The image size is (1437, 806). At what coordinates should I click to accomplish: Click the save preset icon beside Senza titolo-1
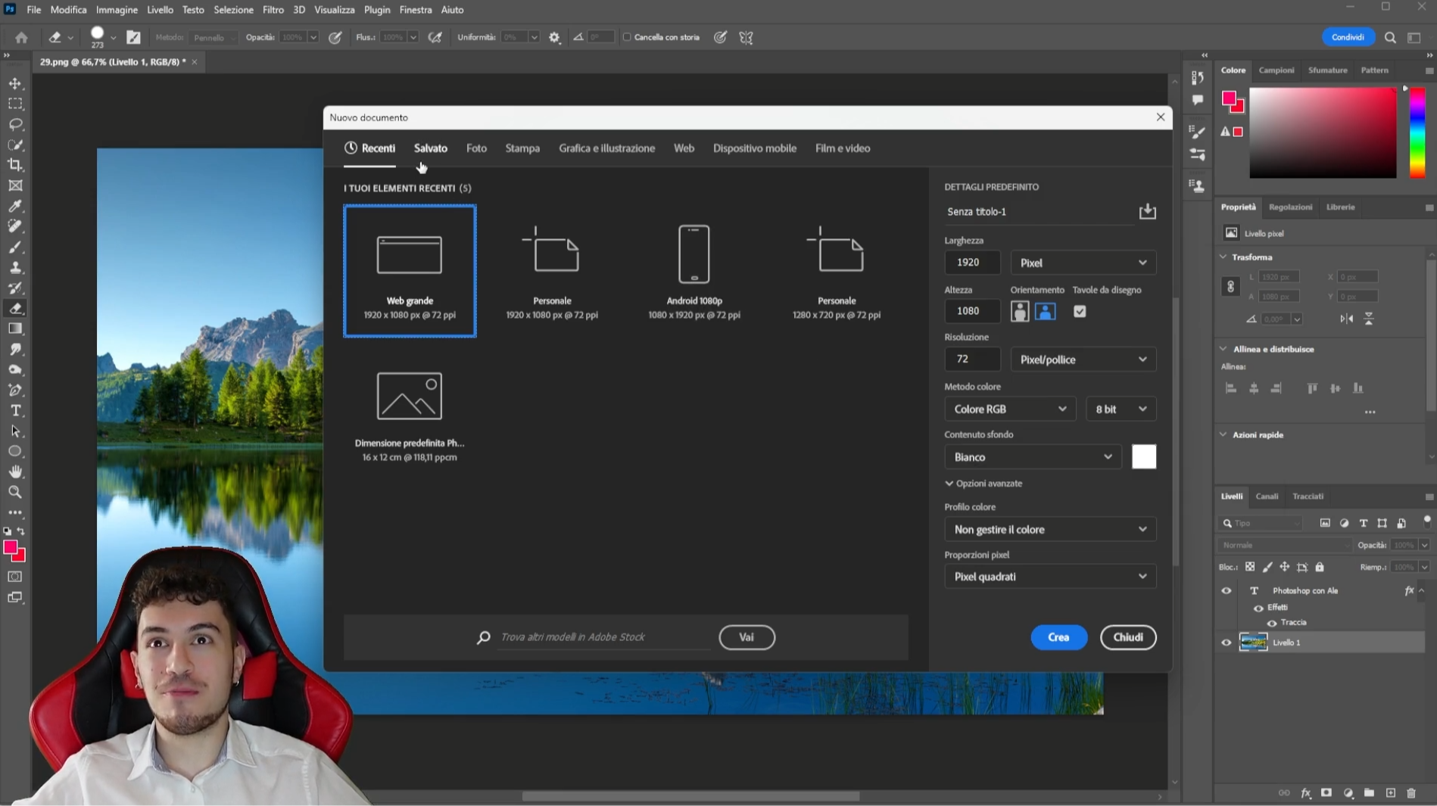pyautogui.click(x=1147, y=211)
